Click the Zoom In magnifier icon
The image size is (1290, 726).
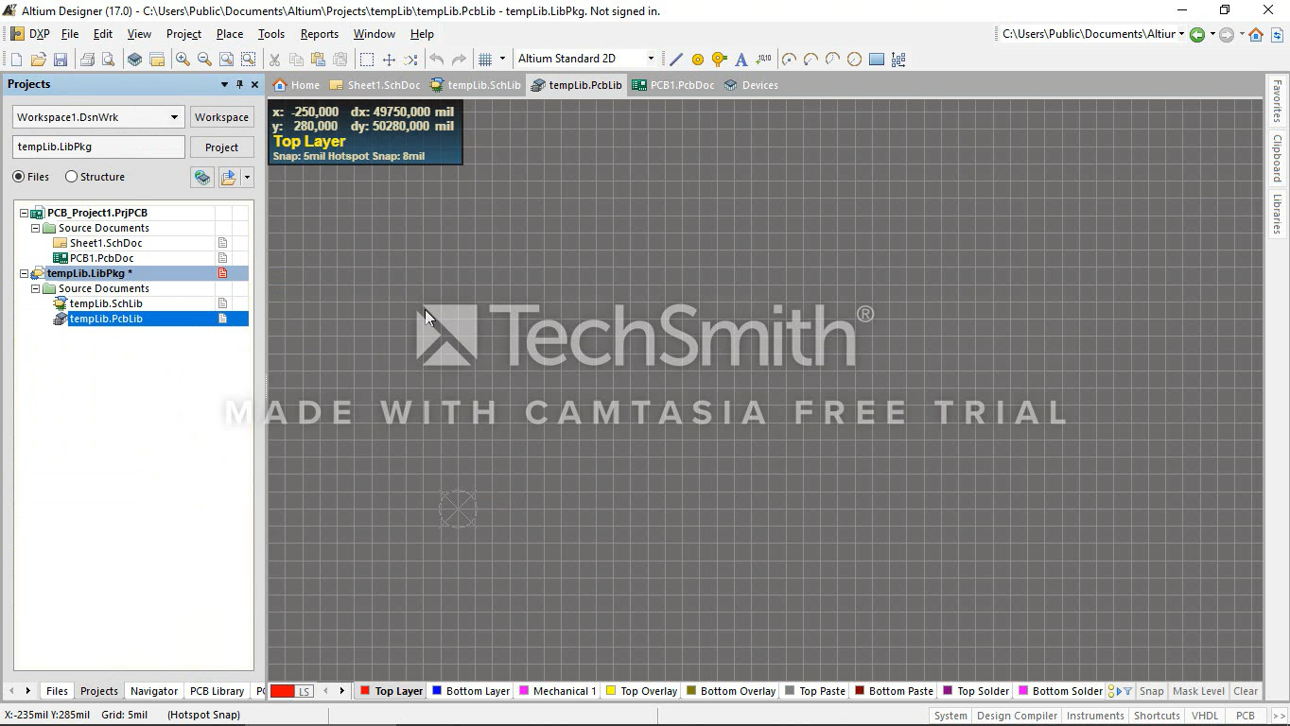(x=183, y=60)
